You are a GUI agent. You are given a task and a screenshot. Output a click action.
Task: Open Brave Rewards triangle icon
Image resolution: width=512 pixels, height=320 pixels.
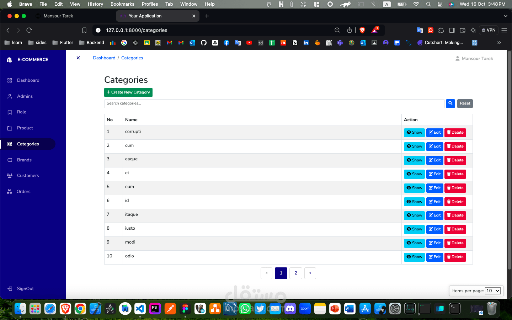click(x=375, y=30)
